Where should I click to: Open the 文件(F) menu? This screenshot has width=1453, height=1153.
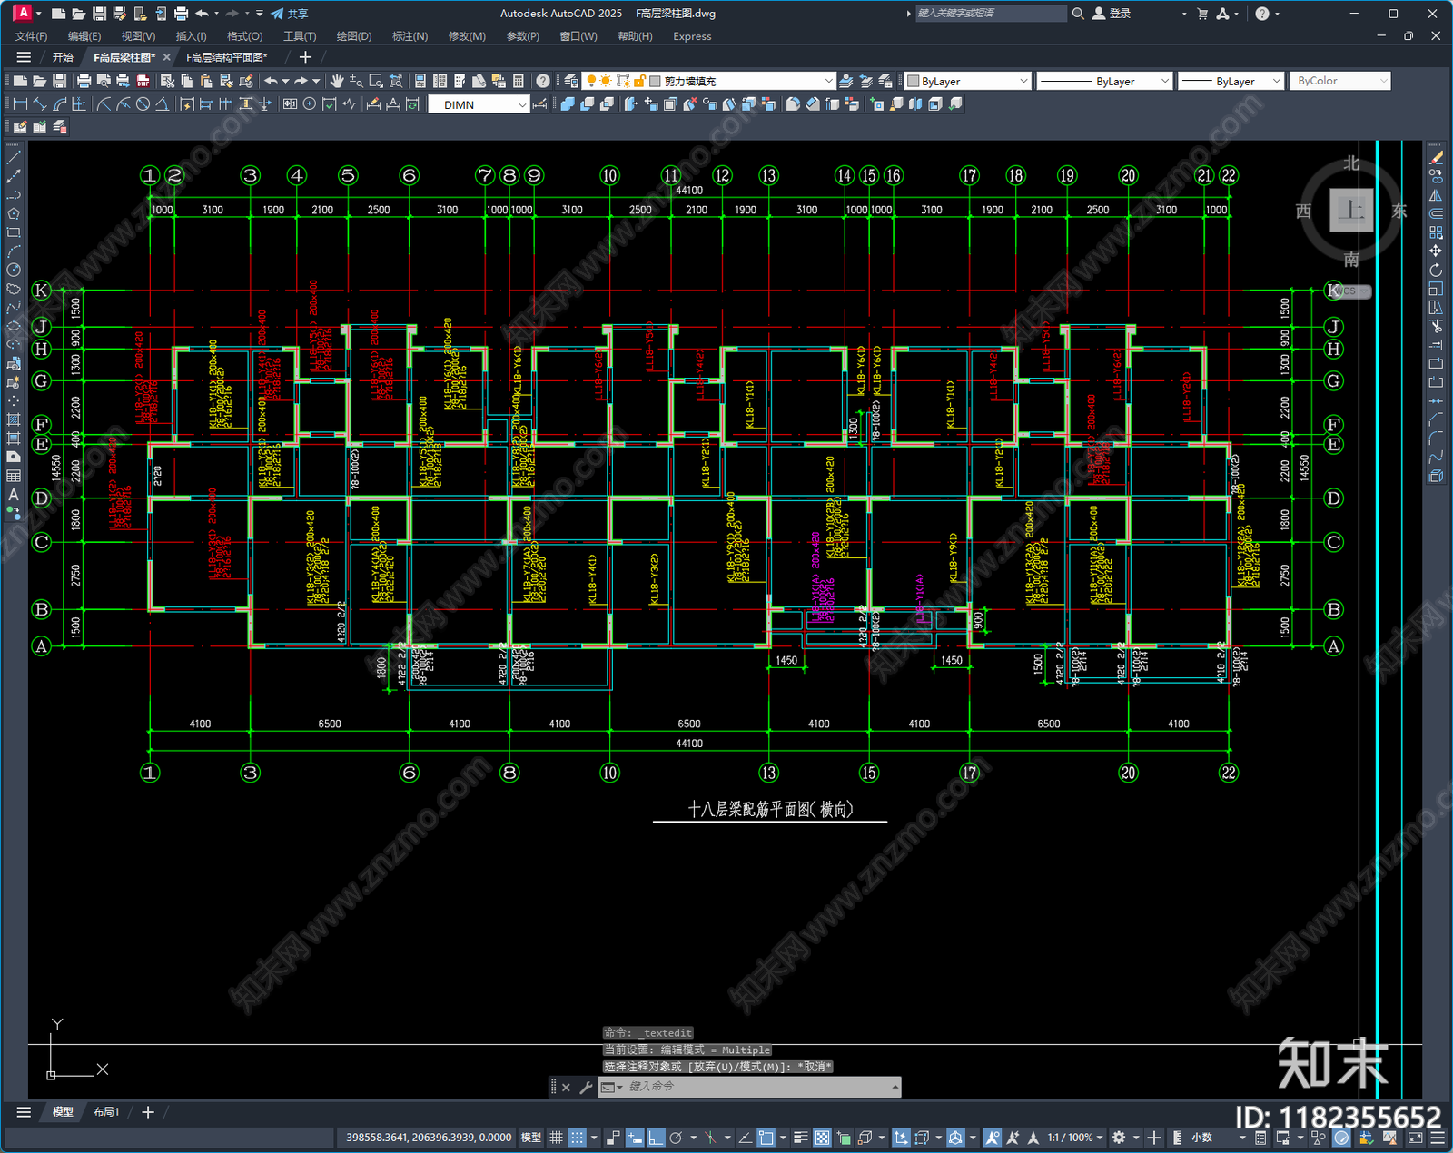pyautogui.click(x=32, y=36)
